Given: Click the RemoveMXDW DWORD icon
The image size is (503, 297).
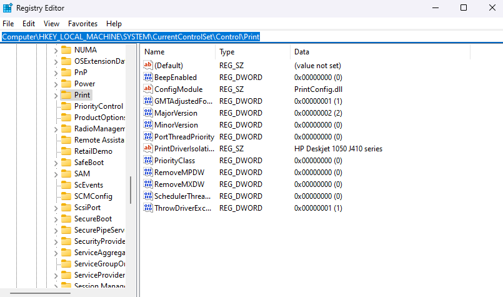Looking at the screenshot, I should 147,184.
